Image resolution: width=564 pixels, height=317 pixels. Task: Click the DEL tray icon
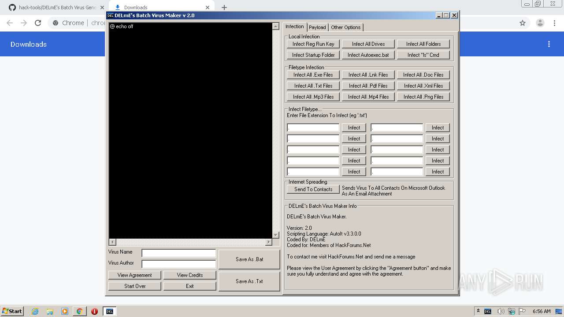tap(488, 311)
